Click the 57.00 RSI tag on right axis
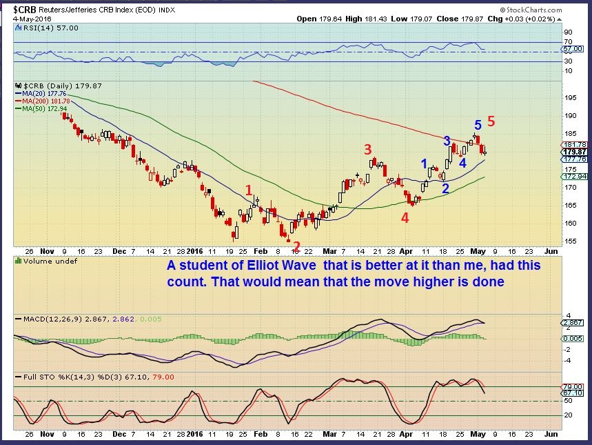 point(573,49)
